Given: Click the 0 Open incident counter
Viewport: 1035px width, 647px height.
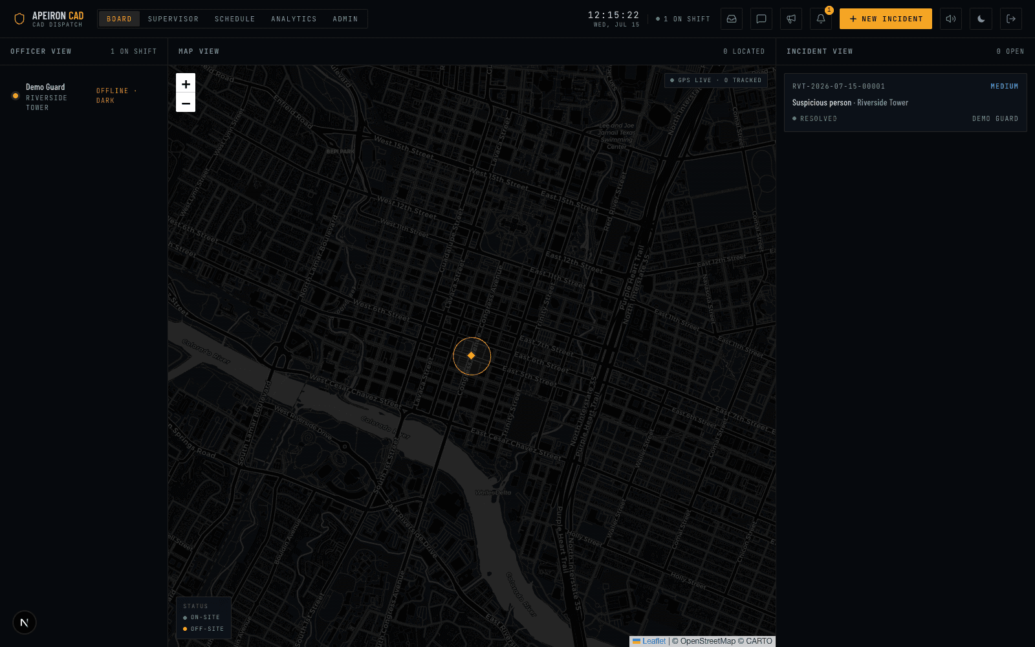Looking at the screenshot, I should point(1010,51).
